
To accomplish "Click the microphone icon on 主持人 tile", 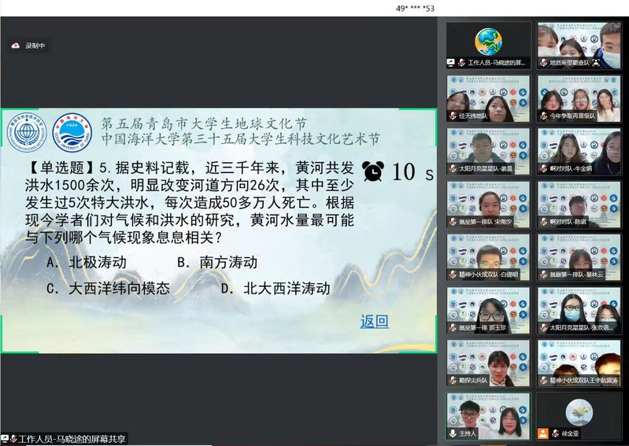I will click(x=452, y=433).
